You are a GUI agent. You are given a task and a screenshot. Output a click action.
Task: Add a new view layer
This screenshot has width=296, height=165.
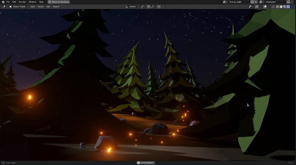point(288,2)
